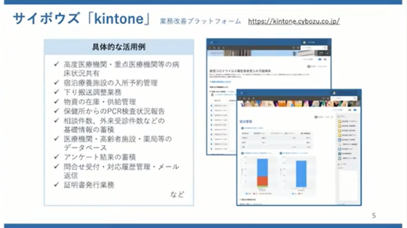
Task: Click the 業務改善プラットフォーム subtitle
Action: click(x=200, y=21)
